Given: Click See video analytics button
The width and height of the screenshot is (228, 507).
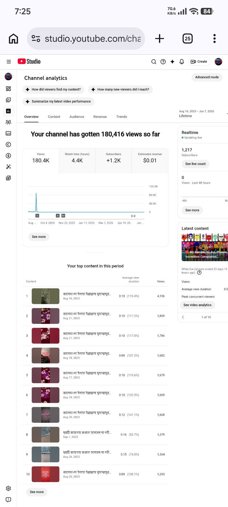Looking at the screenshot, I should [197, 305].
